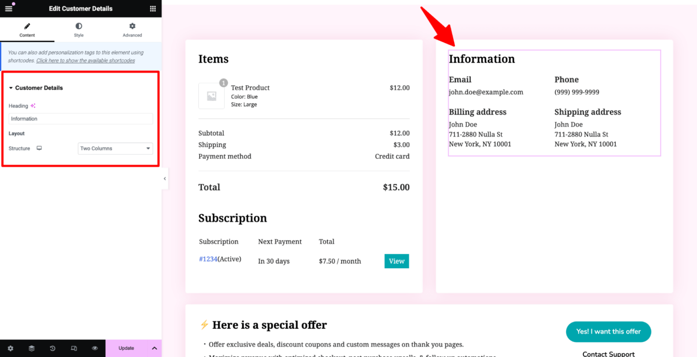The image size is (697, 357).
Task: Open the Two Columns structure dropdown
Action: pos(115,148)
